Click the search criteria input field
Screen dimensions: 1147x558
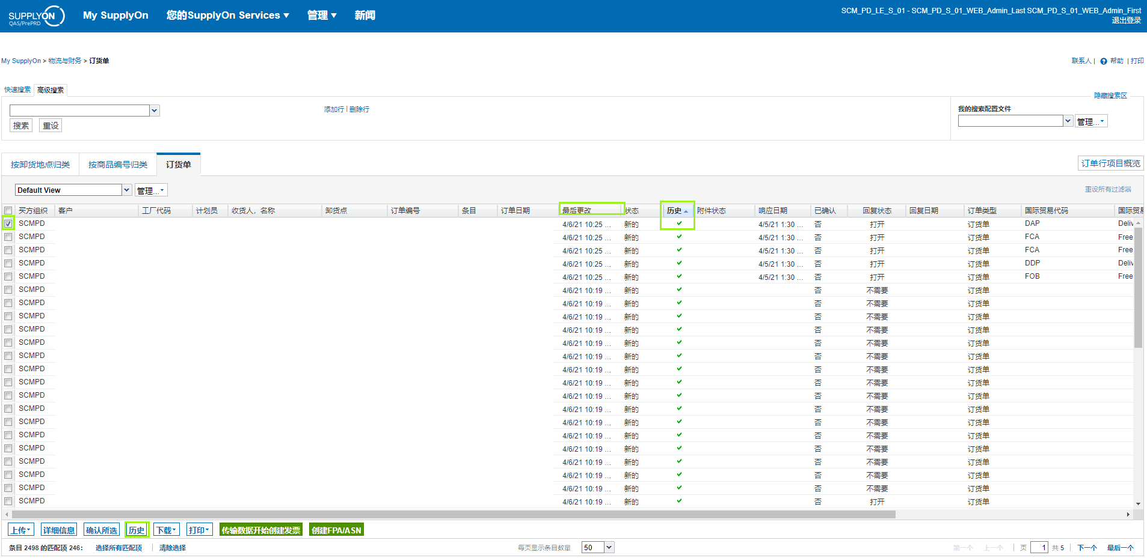pyautogui.click(x=79, y=111)
